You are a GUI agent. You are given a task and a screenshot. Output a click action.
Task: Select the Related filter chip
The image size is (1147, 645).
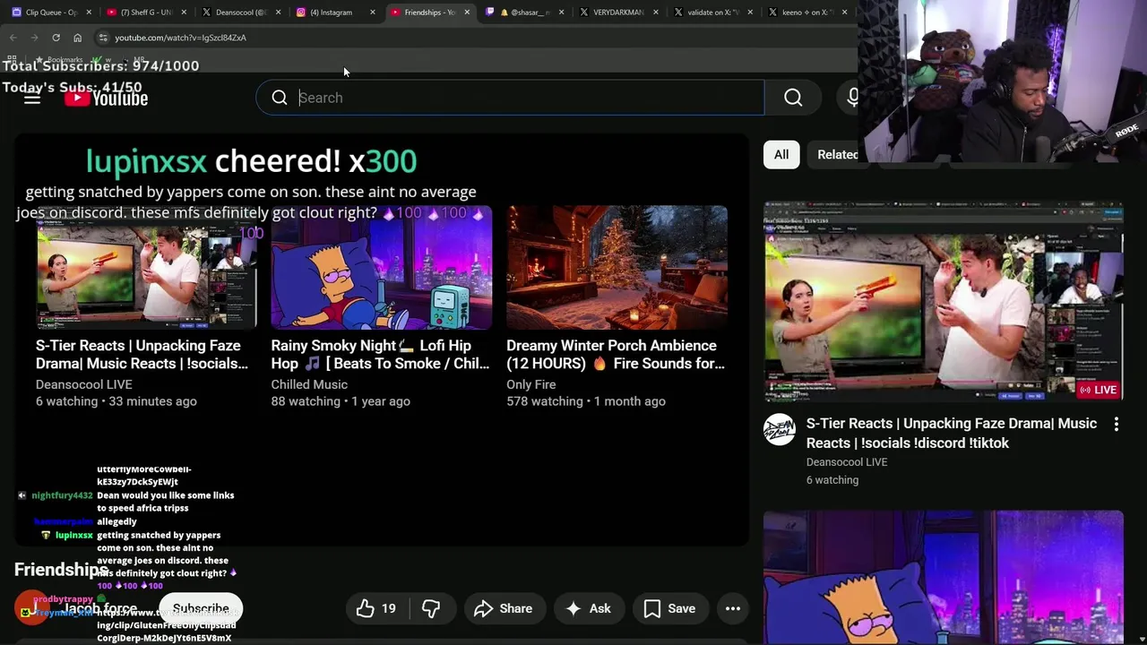tap(837, 154)
